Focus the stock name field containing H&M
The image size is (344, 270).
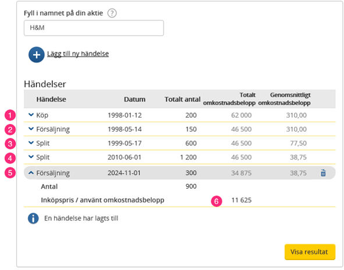(x=94, y=28)
